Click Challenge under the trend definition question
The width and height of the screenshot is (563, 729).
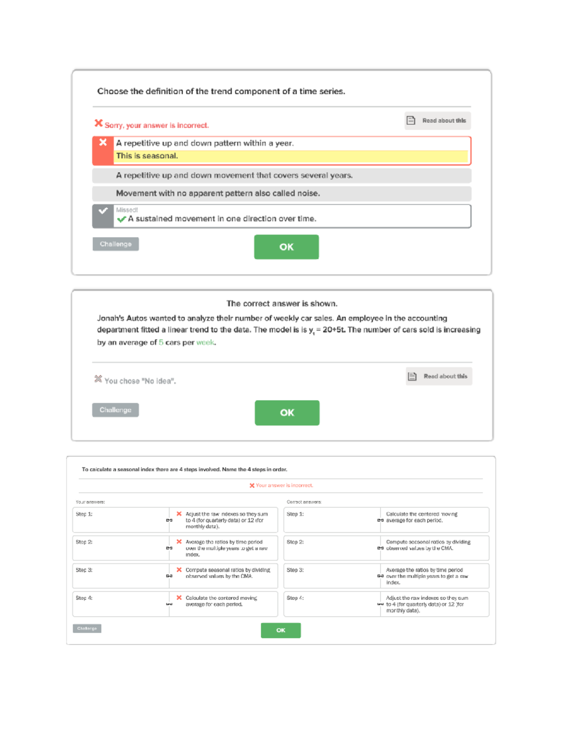pos(116,244)
